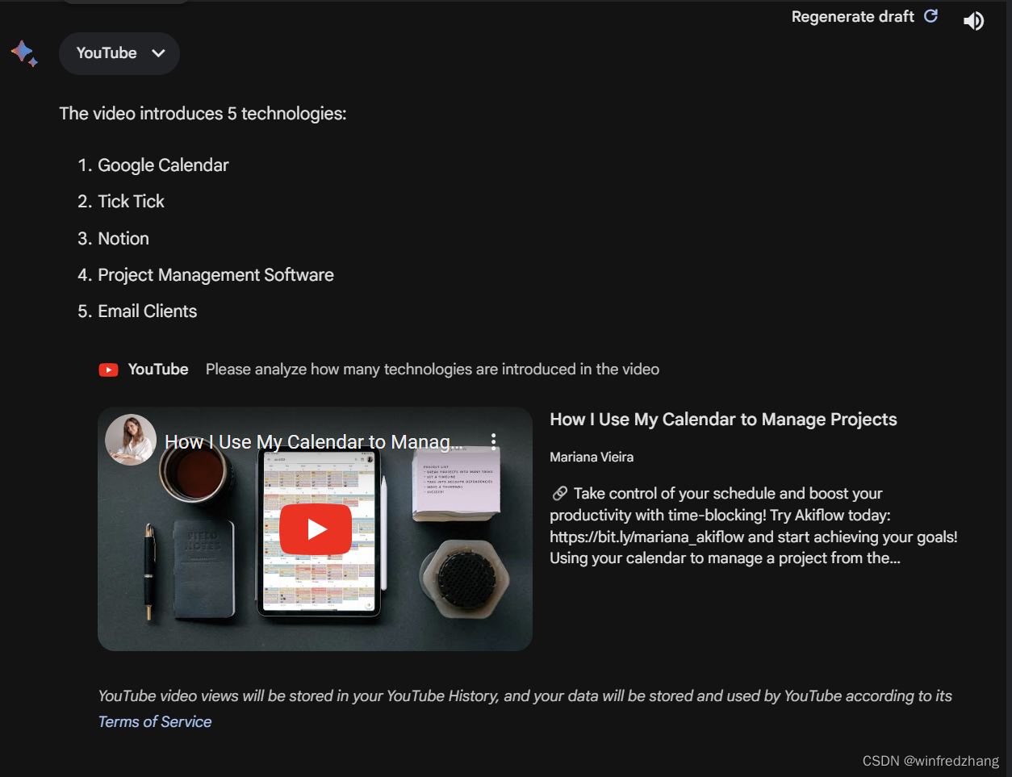
Task: Click the red YouTube logo icon
Action: (108, 370)
